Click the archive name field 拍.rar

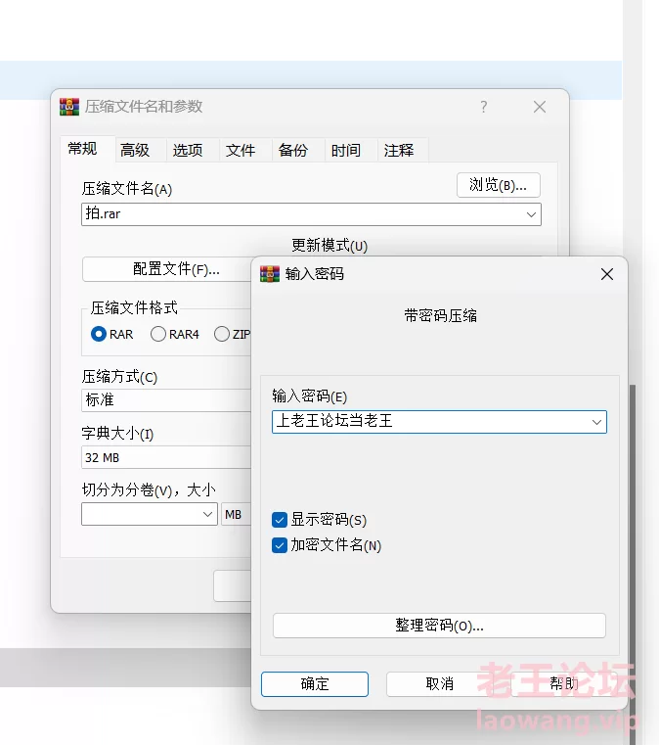point(311,214)
